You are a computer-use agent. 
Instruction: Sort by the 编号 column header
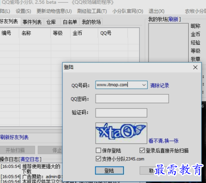9,33
